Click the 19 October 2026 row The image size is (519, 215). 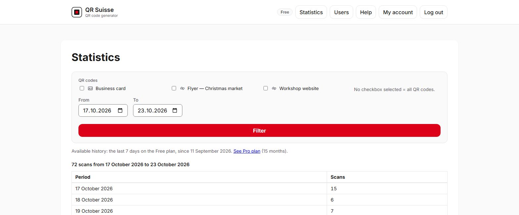click(259, 210)
